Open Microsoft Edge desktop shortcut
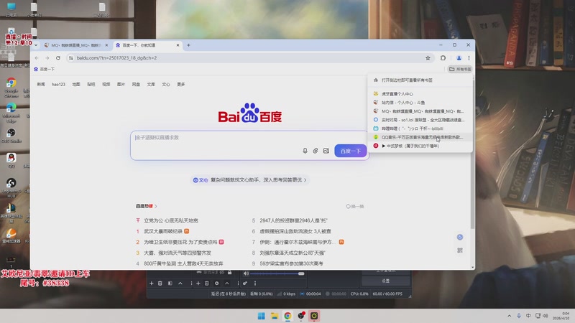Screen dimensions: 575x323 [x=11, y=113]
